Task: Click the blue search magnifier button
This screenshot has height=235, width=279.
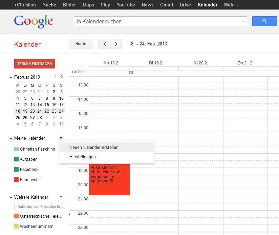Action: [264, 21]
